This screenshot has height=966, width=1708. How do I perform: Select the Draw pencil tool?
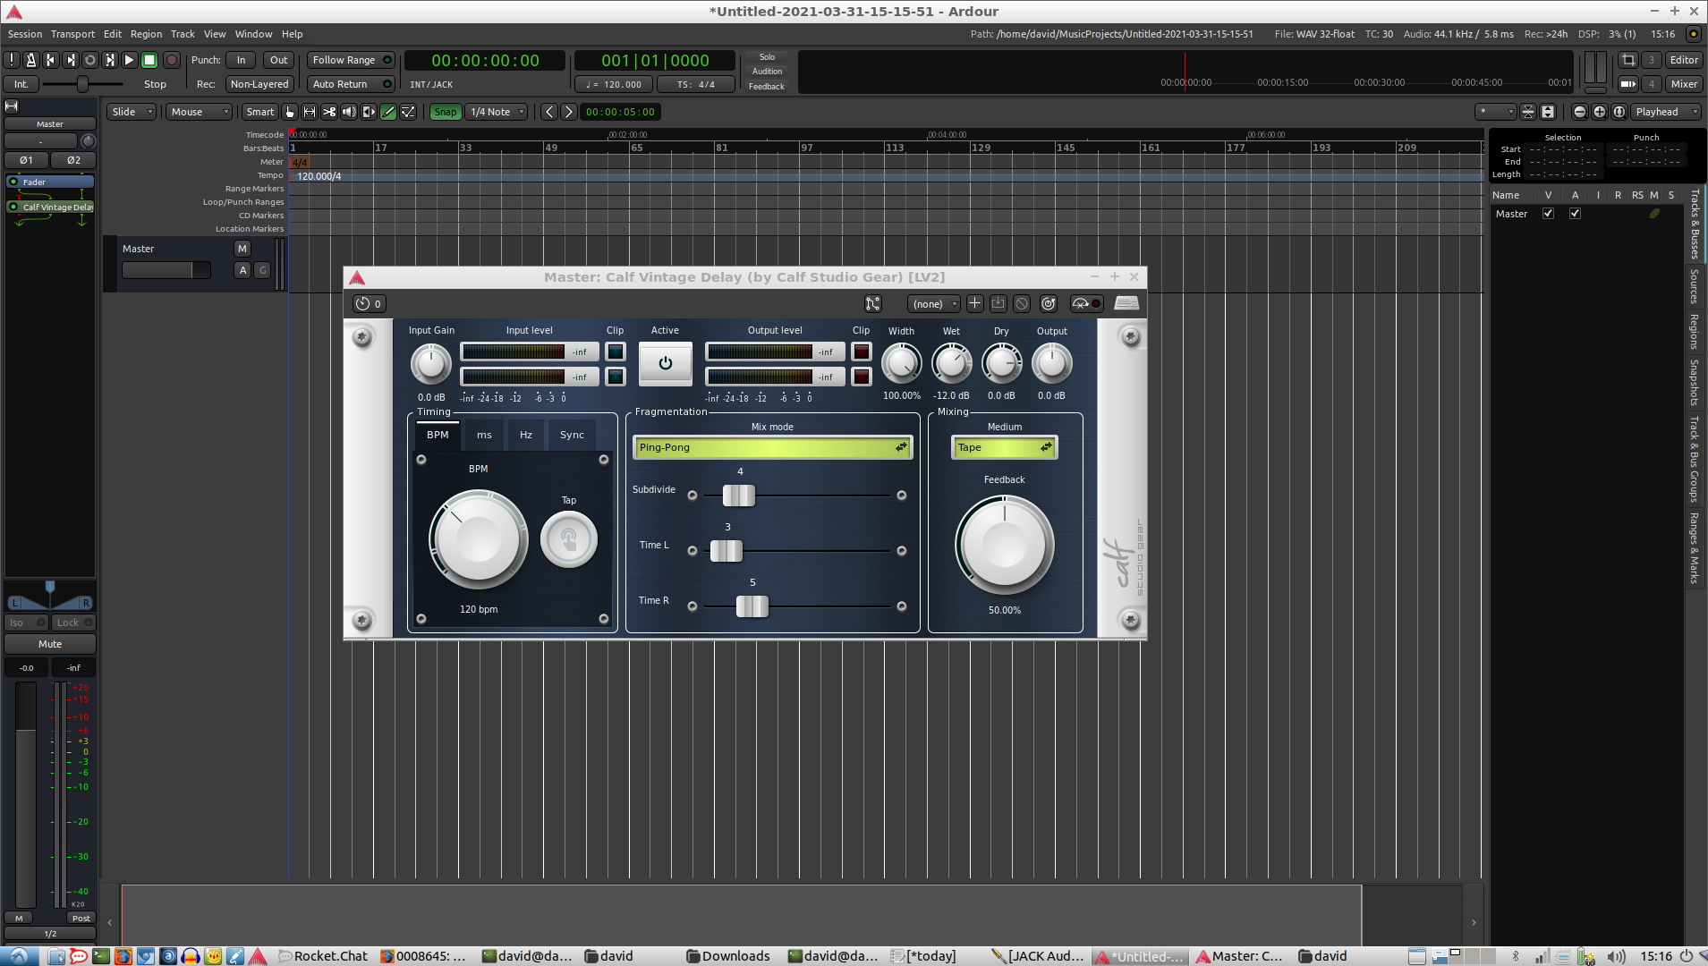[x=388, y=112]
